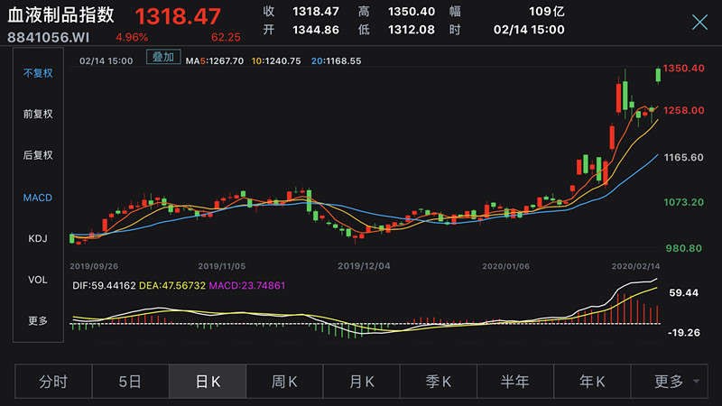The height and width of the screenshot is (406, 722).
Task: Open the 分时 intraday tab
Action: [x=53, y=382]
